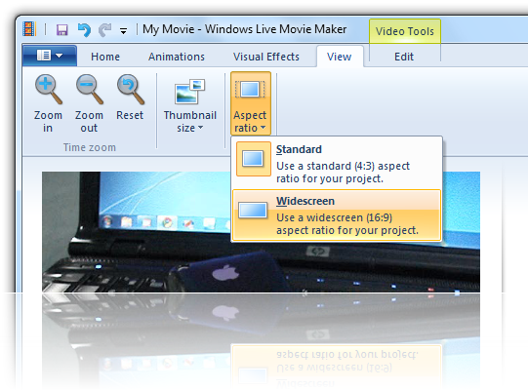Click the Movie Maker app icon
The height and width of the screenshot is (390, 528).
(29, 29)
